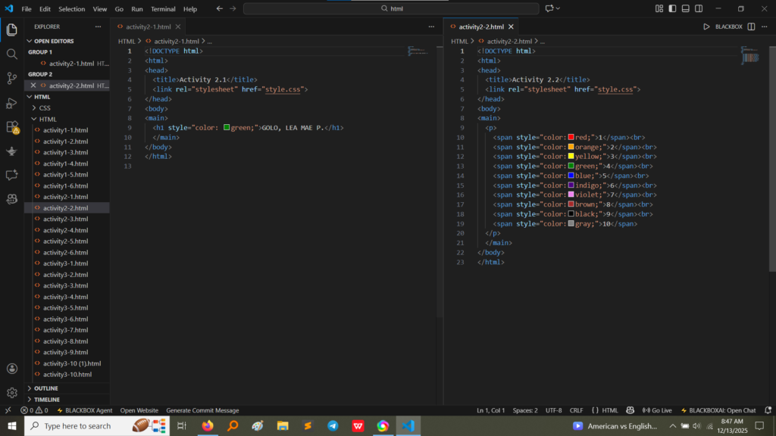Toggle the primary side bar visibility
776x436 pixels.
coord(672,8)
